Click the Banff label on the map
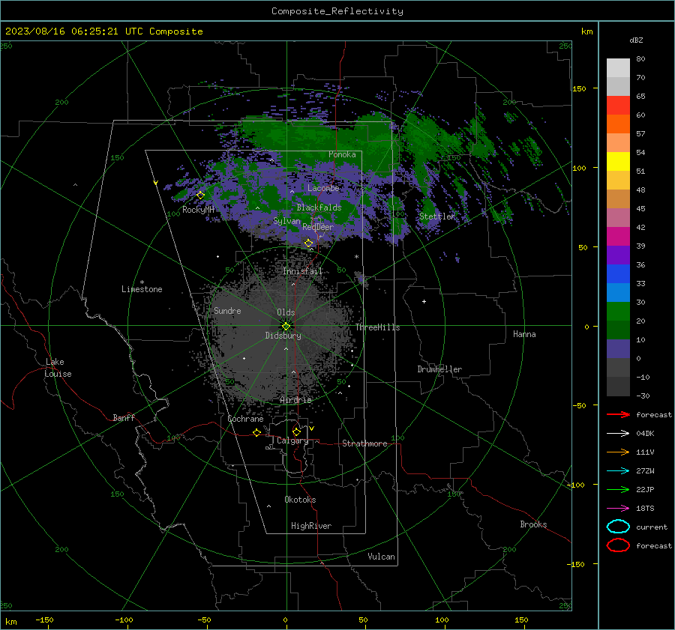 [124, 417]
